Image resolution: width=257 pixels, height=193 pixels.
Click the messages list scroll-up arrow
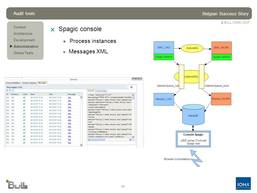click(81, 97)
